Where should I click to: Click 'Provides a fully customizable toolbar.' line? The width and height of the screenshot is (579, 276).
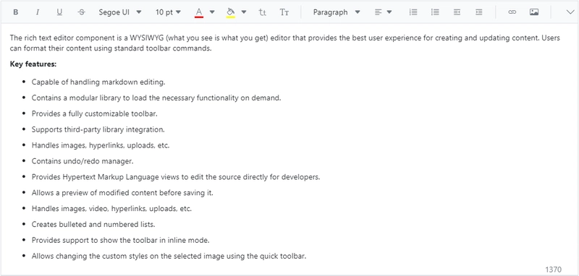(x=95, y=114)
